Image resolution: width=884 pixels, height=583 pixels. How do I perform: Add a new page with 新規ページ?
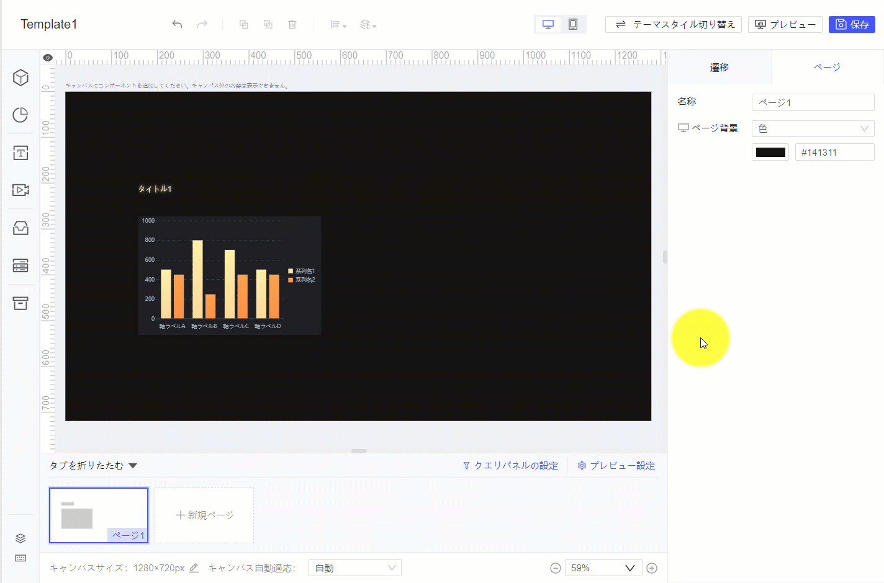click(204, 515)
